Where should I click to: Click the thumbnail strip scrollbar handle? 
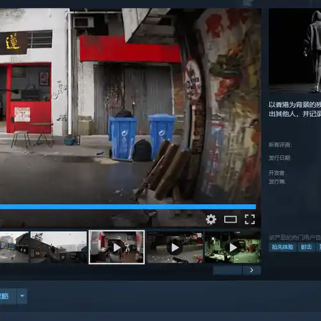(x=227, y=270)
